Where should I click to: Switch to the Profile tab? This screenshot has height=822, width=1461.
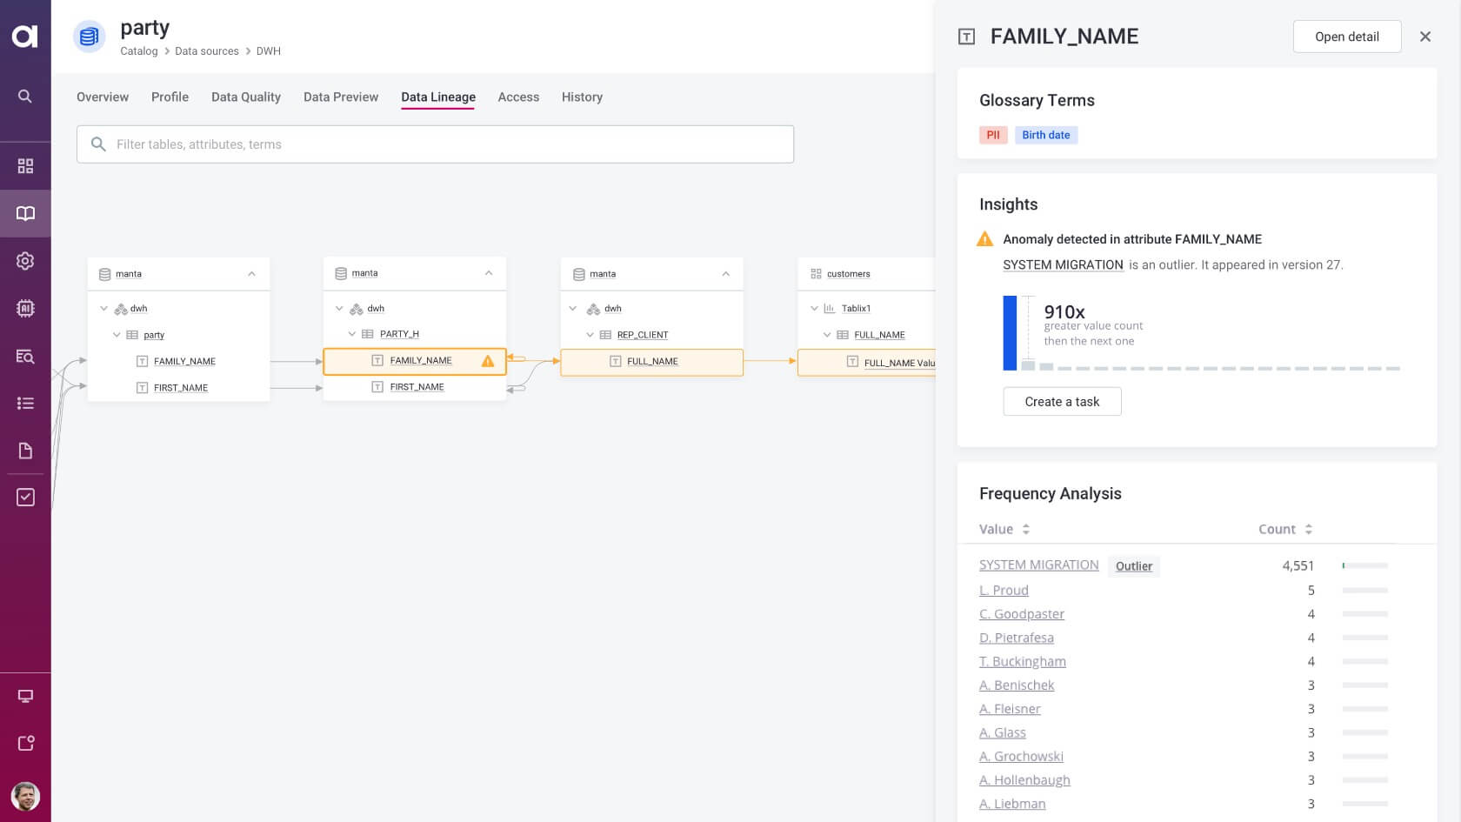(x=170, y=97)
